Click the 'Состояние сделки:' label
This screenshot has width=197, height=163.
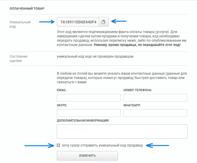[x=18, y=58]
